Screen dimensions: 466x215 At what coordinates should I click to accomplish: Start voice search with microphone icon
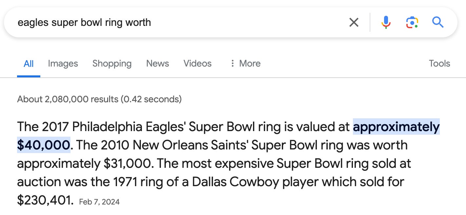pos(386,22)
